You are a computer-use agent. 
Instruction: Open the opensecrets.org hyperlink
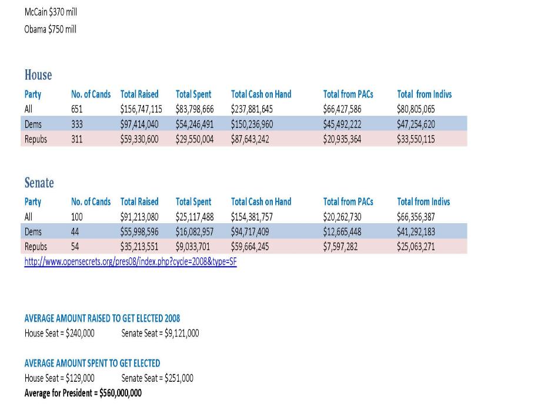point(131,261)
